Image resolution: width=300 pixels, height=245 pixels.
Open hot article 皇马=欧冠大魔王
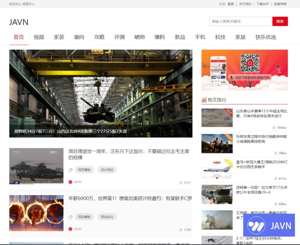pos(261,164)
